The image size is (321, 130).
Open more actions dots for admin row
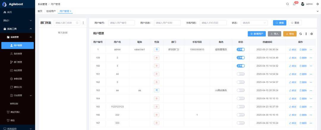coord(311,49)
